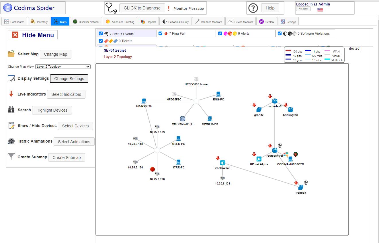Open the Netflow tab
Screen dimensions: 379x243
(267, 22)
